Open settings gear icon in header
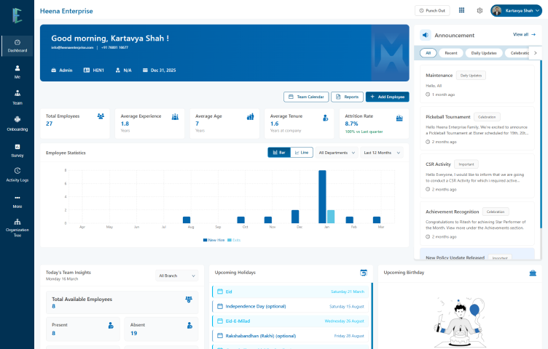 (479, 10)
